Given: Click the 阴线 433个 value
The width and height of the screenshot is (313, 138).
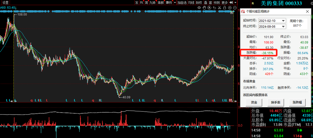Looking at the screenshot, I should click(303, 74).
